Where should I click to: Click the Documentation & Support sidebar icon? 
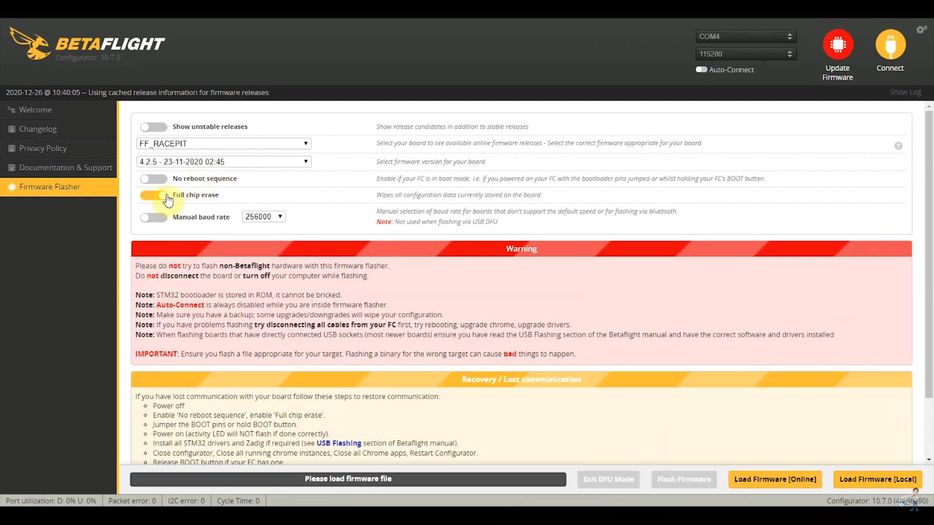(11, 167)
